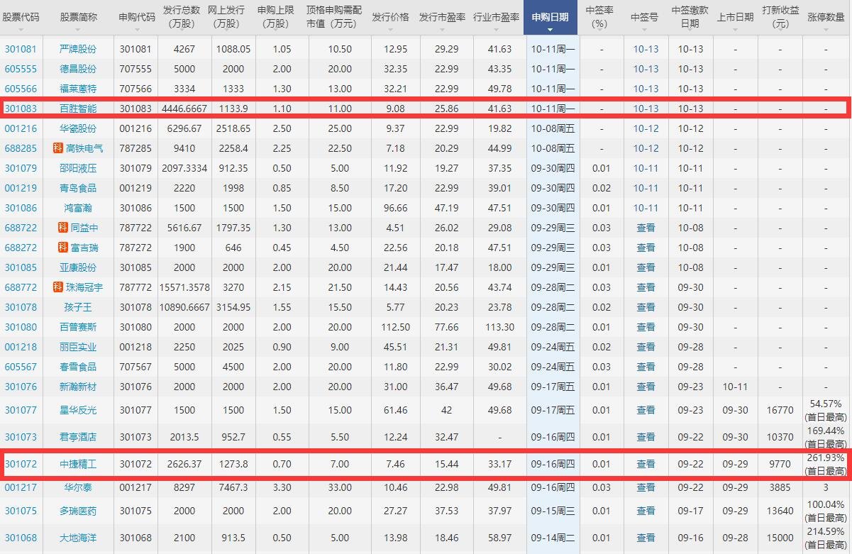852x554 pixels.
Task: Select 涨停数量 cell showing 261.93%
Action: coord(826,464)
